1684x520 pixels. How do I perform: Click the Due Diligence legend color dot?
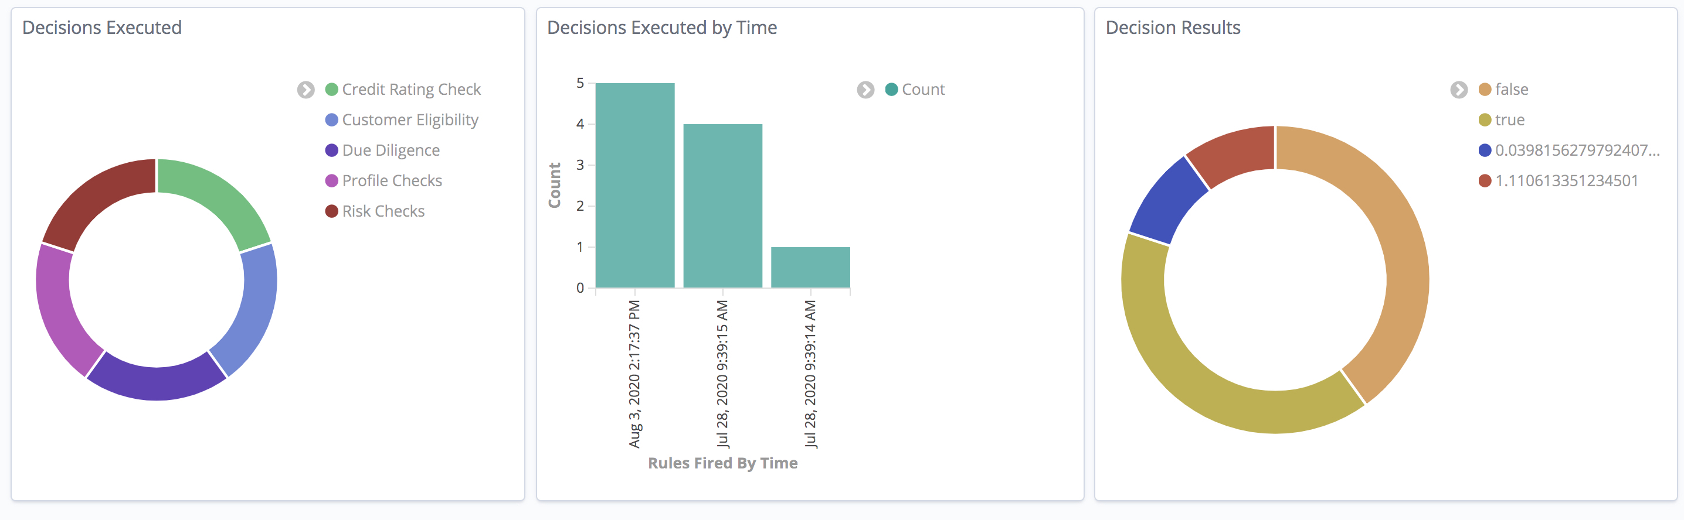coord(331,150)
